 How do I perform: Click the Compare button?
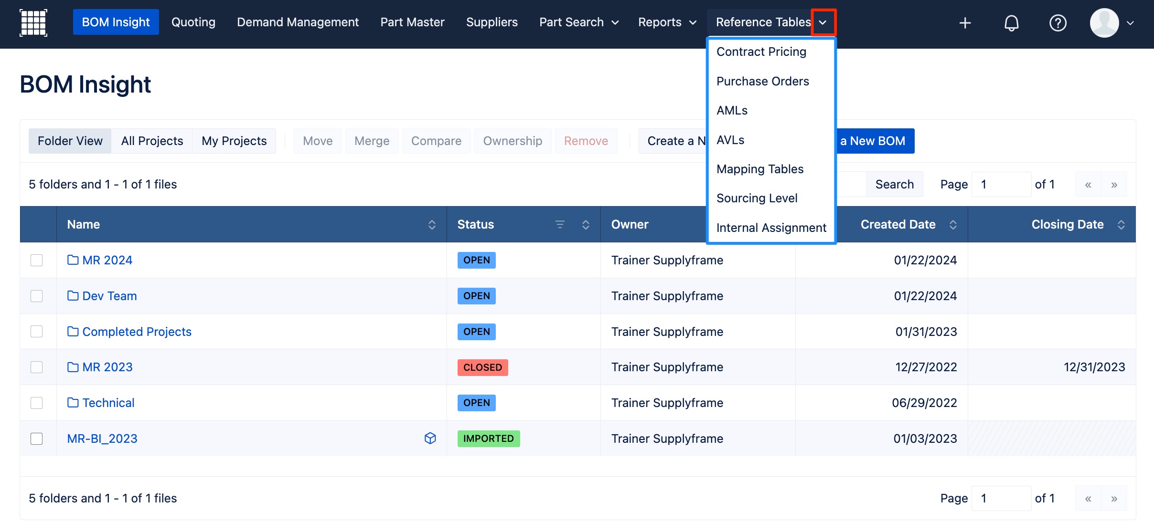(x=436, y=141)
